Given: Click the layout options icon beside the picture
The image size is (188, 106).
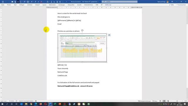Looking at the screenshot, I should (109, 35).
